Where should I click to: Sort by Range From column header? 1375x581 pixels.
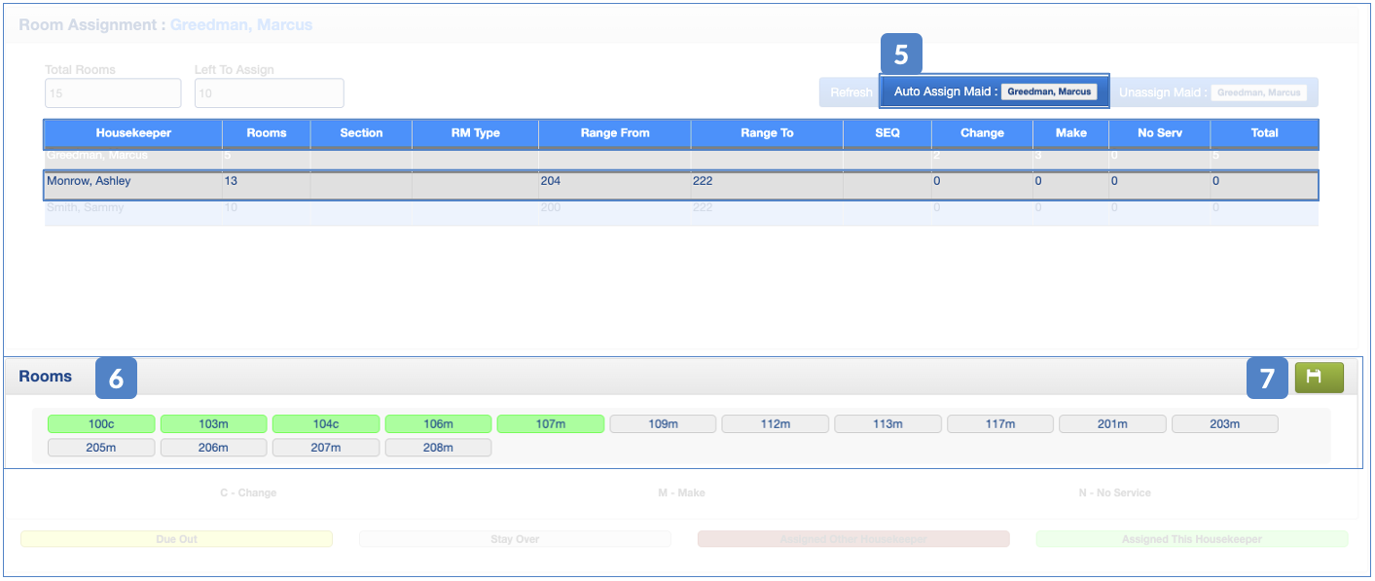[x=614, y=133]
